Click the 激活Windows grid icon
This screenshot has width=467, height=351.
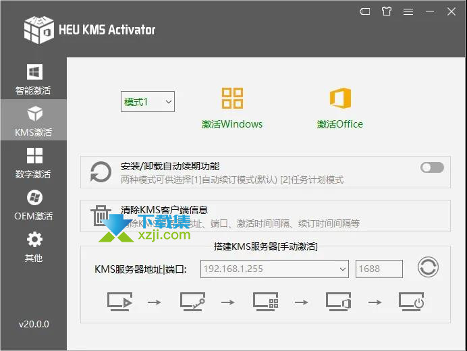[232, 98]
